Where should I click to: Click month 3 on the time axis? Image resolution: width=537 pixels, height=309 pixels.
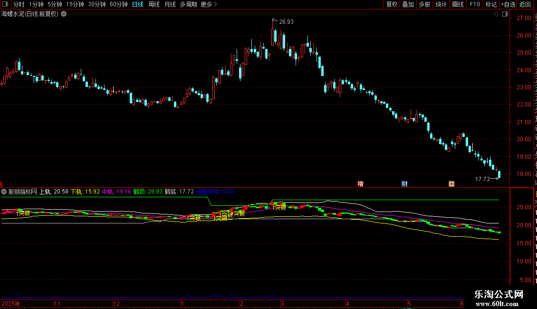tap(283, 303)
